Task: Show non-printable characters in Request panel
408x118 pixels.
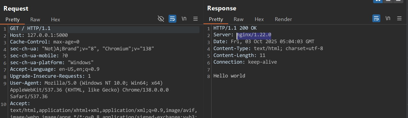Action: click(184, 19)
